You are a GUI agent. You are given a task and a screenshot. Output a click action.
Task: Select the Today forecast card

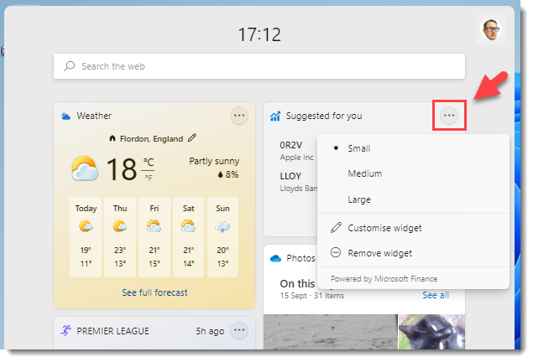pos(86,237)
